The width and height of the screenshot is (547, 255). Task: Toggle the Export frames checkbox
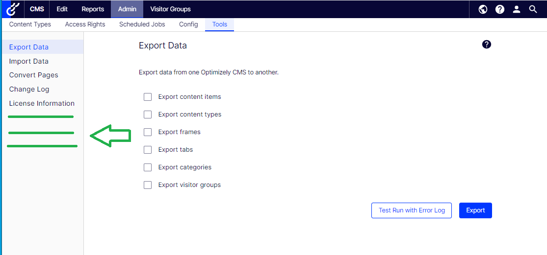148,132
